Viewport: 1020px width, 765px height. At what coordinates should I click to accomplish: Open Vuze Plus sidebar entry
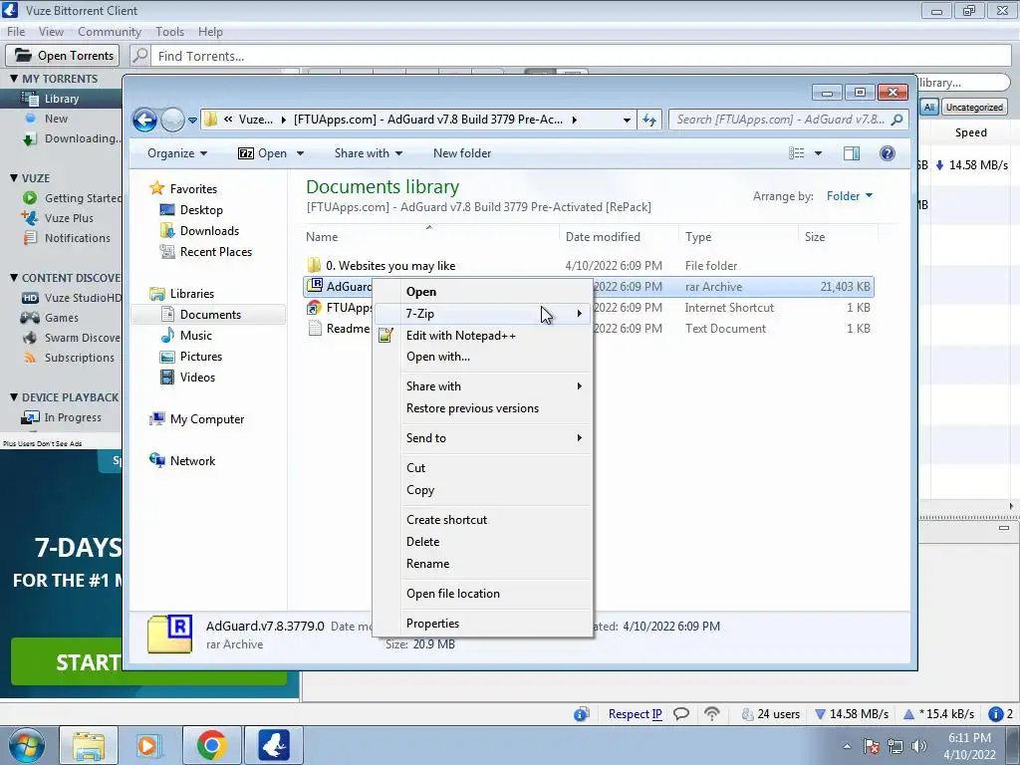69,218
